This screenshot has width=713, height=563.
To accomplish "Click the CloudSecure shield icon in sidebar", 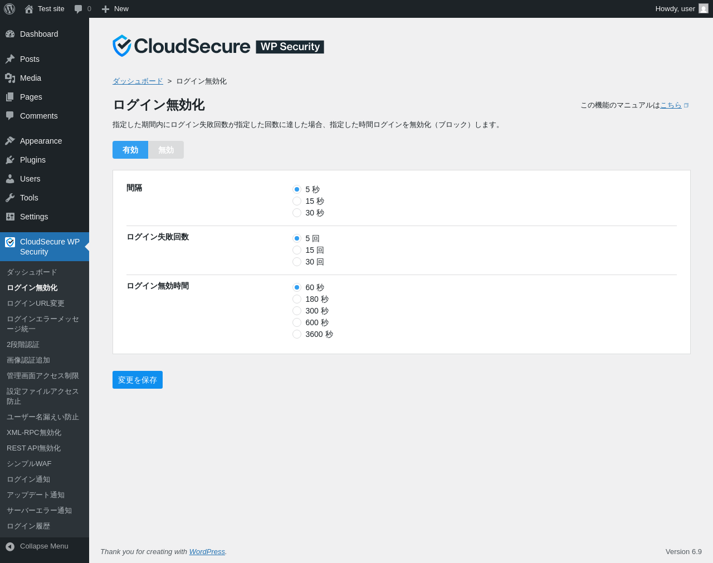I will [x=10, y=242].
